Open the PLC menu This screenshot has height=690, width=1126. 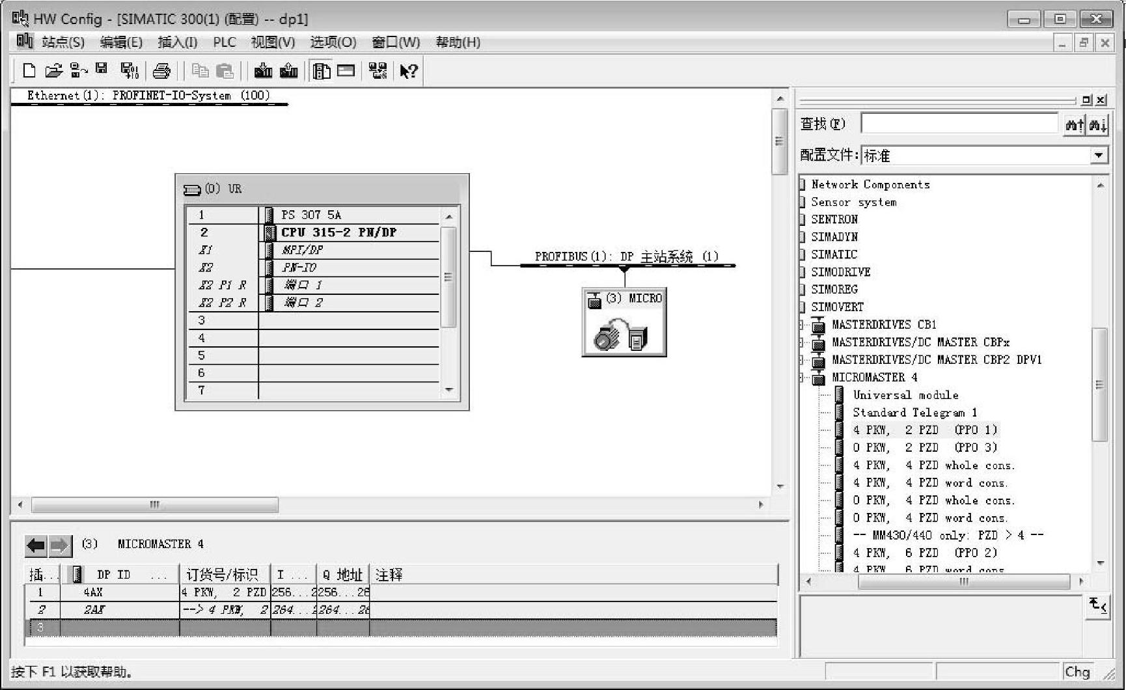(225, 42)
